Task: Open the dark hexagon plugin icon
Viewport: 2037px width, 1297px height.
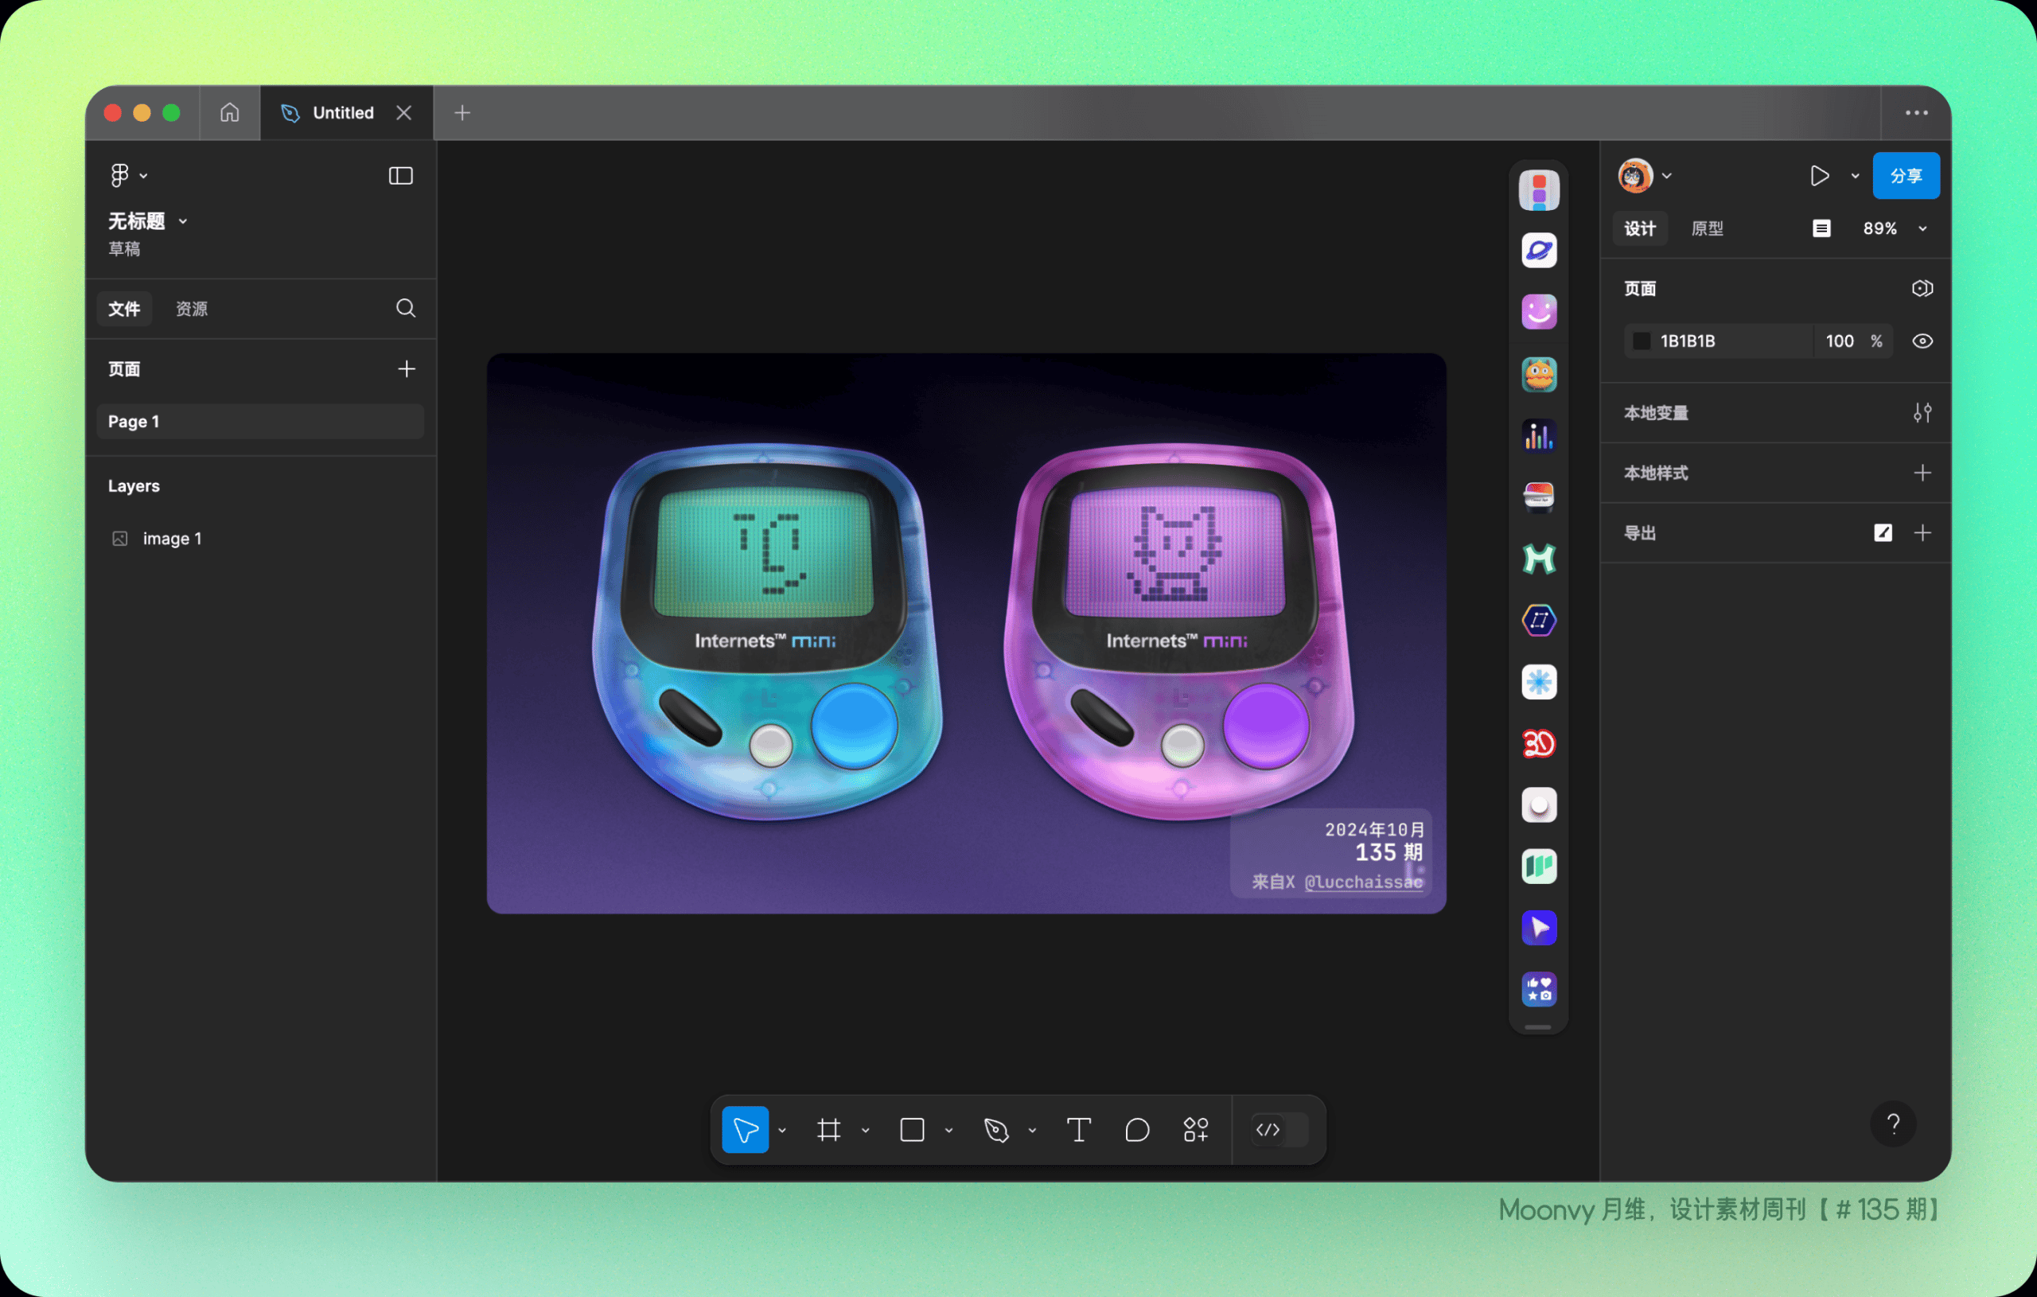Action: (x=1539, y=620)
